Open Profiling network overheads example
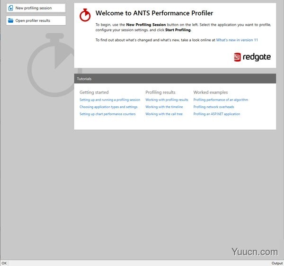Image resolution: width=284 pixels, height=266 pixels. coord(213,107)
